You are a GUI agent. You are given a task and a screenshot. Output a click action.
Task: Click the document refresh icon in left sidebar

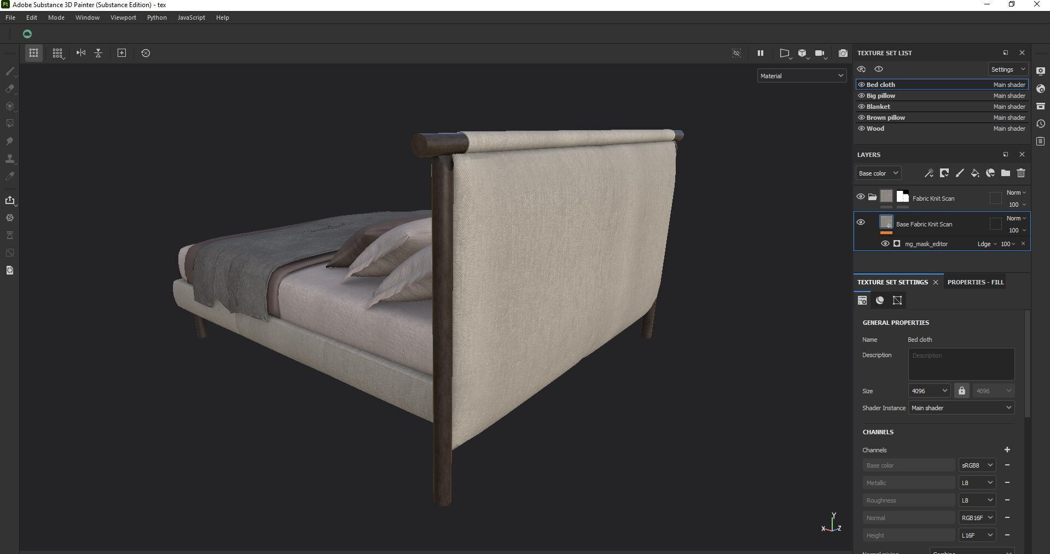pos(10,270)
